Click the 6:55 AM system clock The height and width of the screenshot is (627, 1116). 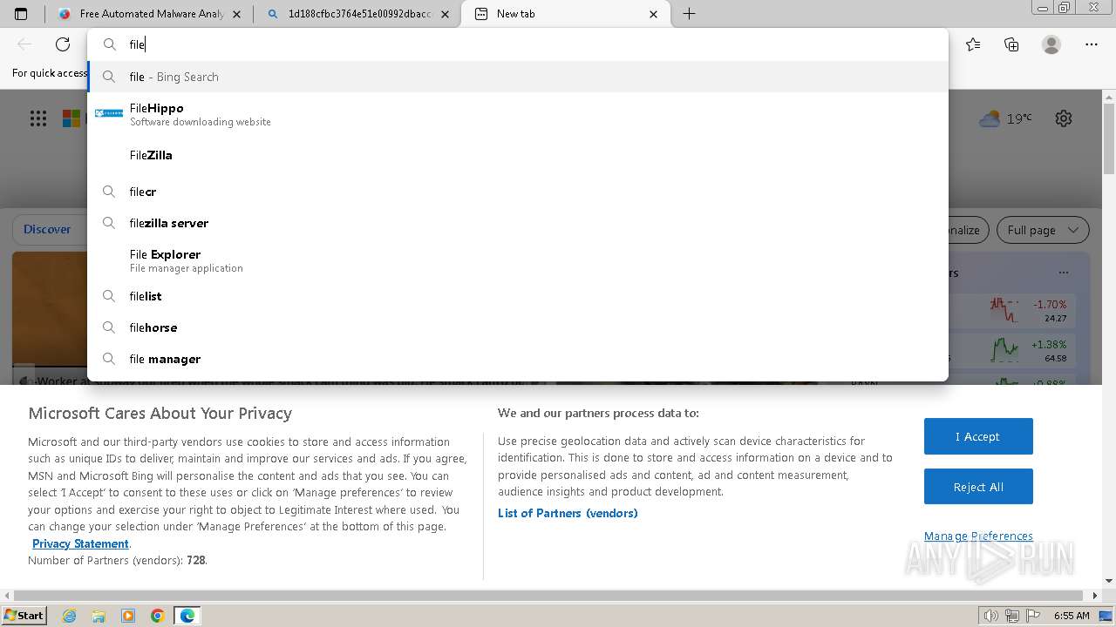1072,616
